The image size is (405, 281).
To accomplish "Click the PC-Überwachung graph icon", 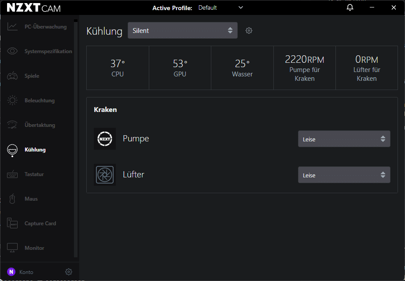I will pos(12,27).
